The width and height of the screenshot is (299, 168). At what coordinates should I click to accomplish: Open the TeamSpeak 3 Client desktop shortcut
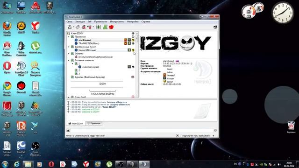pos(21,69)
